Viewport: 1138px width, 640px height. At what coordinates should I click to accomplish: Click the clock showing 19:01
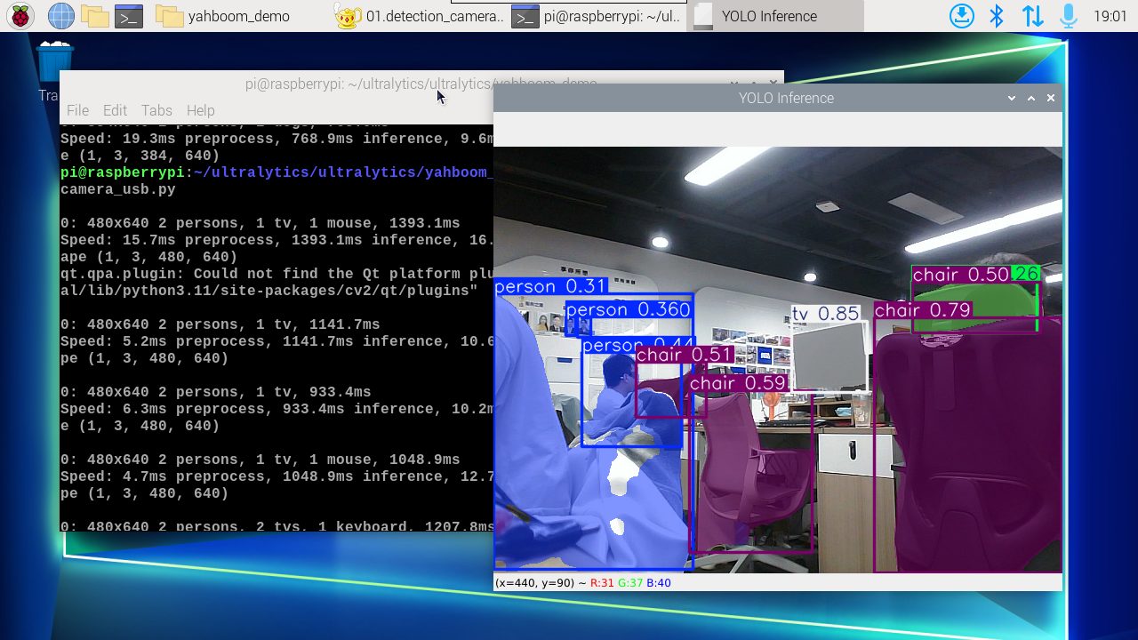(1110, 16)
